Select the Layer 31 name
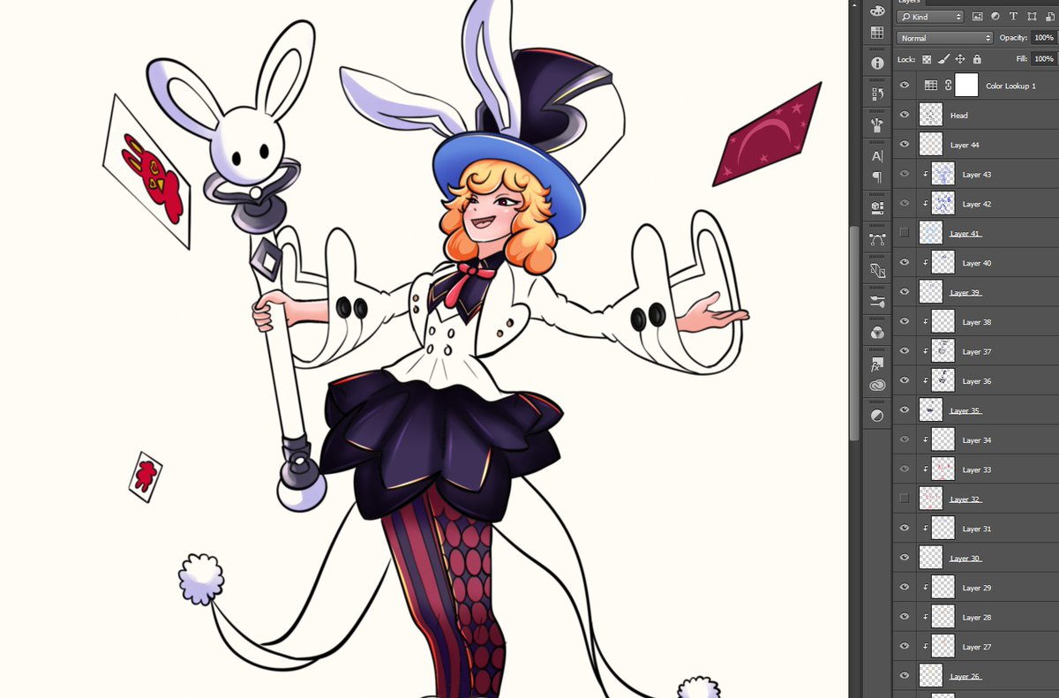The height and width of the screenshot is (698, 1059). (977, 529)
